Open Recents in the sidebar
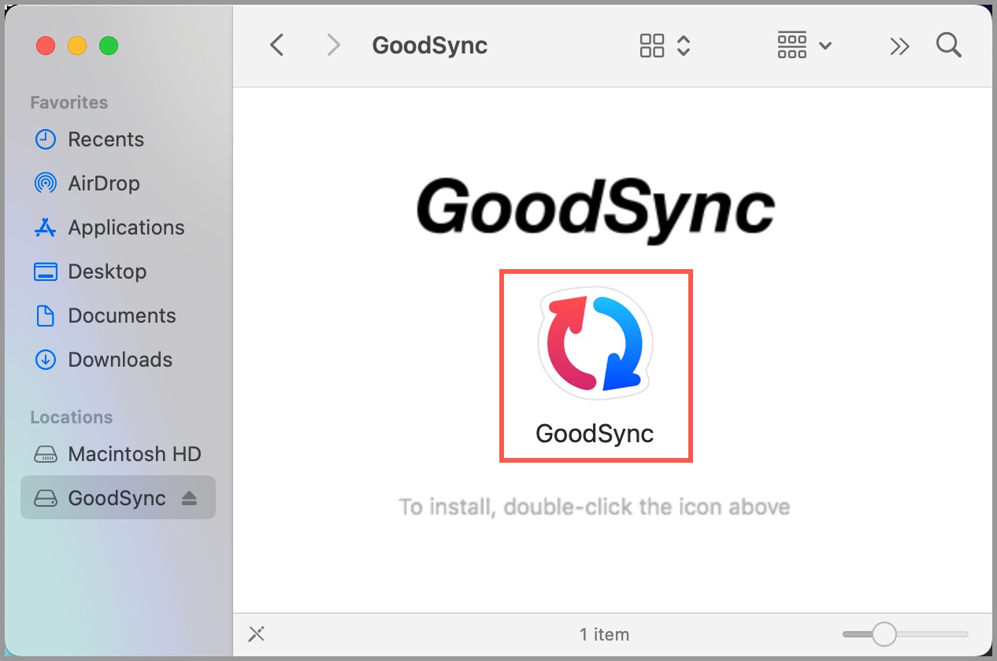Image resolution: width=997 pixels, height=661 pixels. pyautogui.click(x=118, y=139)
